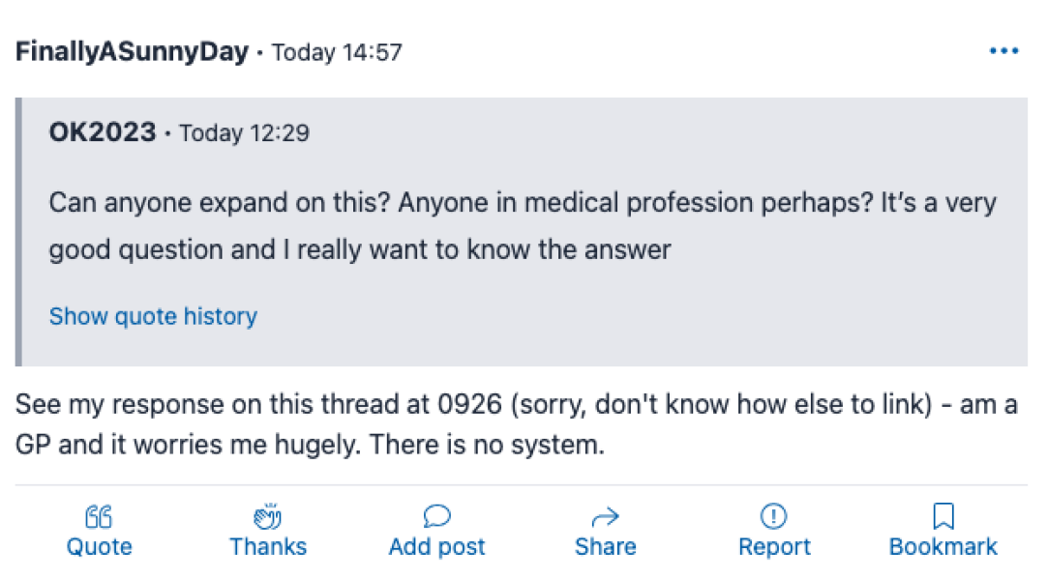Image resolution: width=1048 pixels, height=580 pixels.
Task: Select the Add post text label
Action: (436, 547)
